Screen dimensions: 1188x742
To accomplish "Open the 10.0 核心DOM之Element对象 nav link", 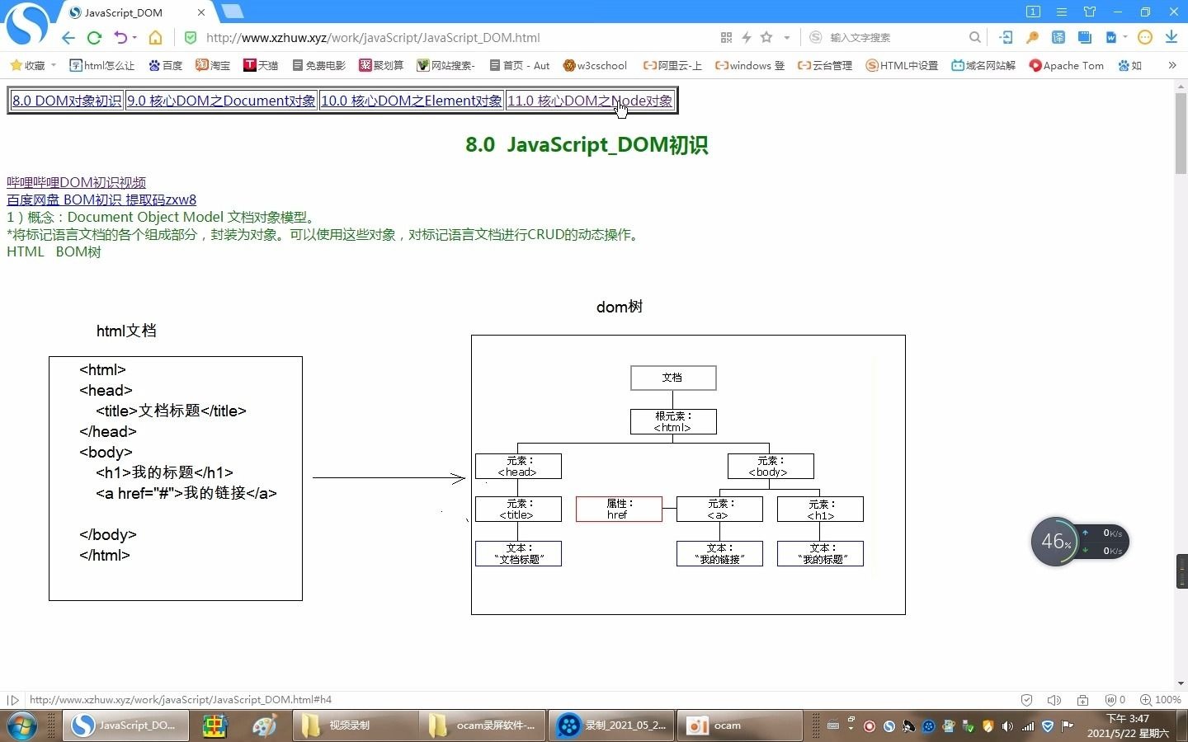I will (412, 101).
